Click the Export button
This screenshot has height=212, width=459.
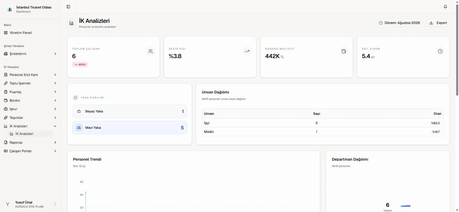click(438, 23)
